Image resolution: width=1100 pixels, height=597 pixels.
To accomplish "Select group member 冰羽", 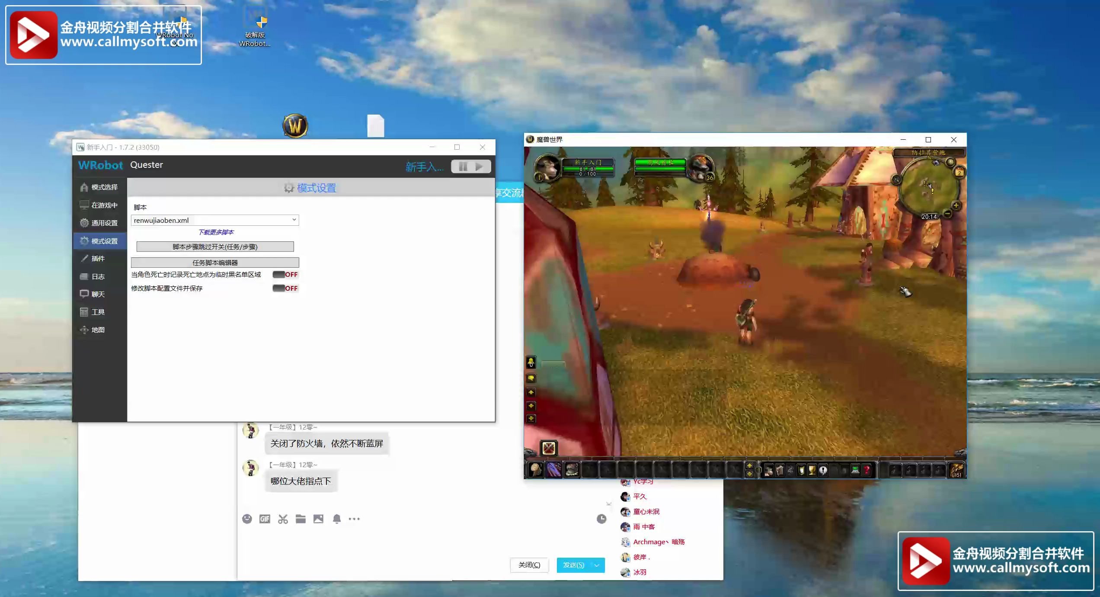I will pos(640,572).
